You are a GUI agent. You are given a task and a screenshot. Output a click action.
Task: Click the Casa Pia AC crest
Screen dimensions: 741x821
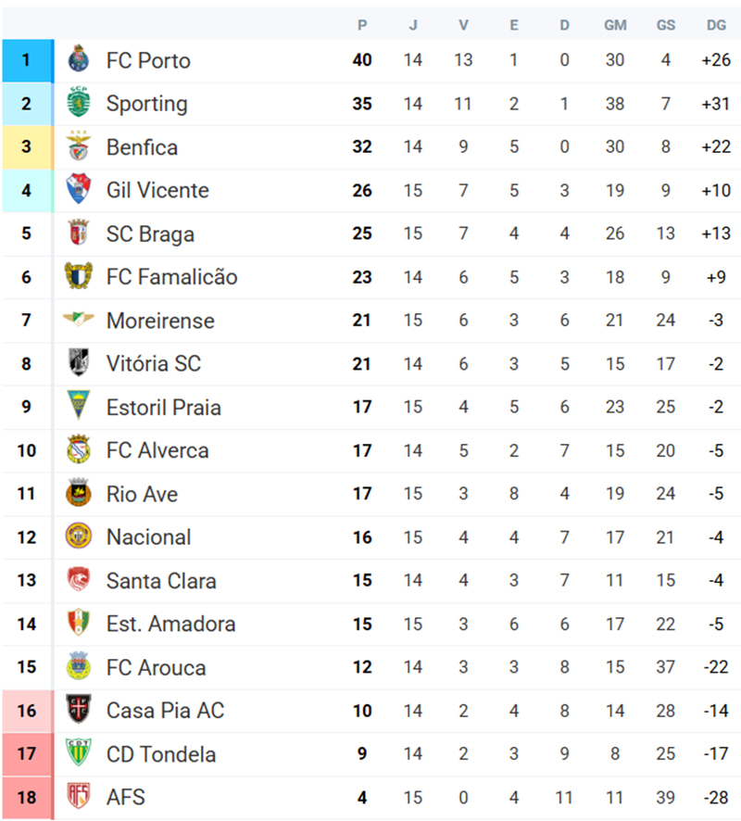(78, 711)
